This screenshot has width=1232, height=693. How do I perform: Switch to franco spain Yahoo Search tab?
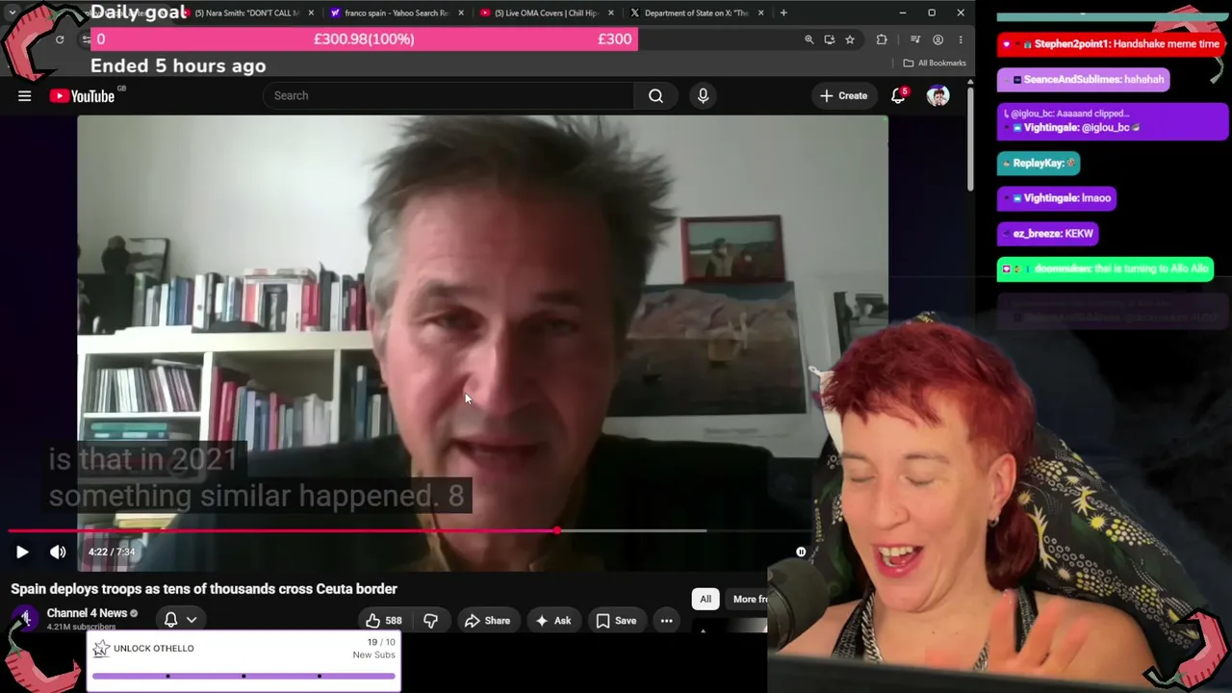point(397,13)
